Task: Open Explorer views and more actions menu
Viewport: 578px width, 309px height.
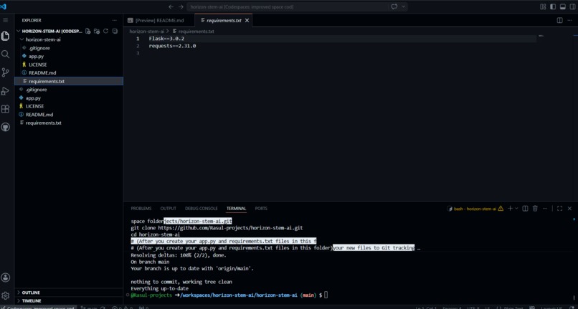Action: click(115, 20)
